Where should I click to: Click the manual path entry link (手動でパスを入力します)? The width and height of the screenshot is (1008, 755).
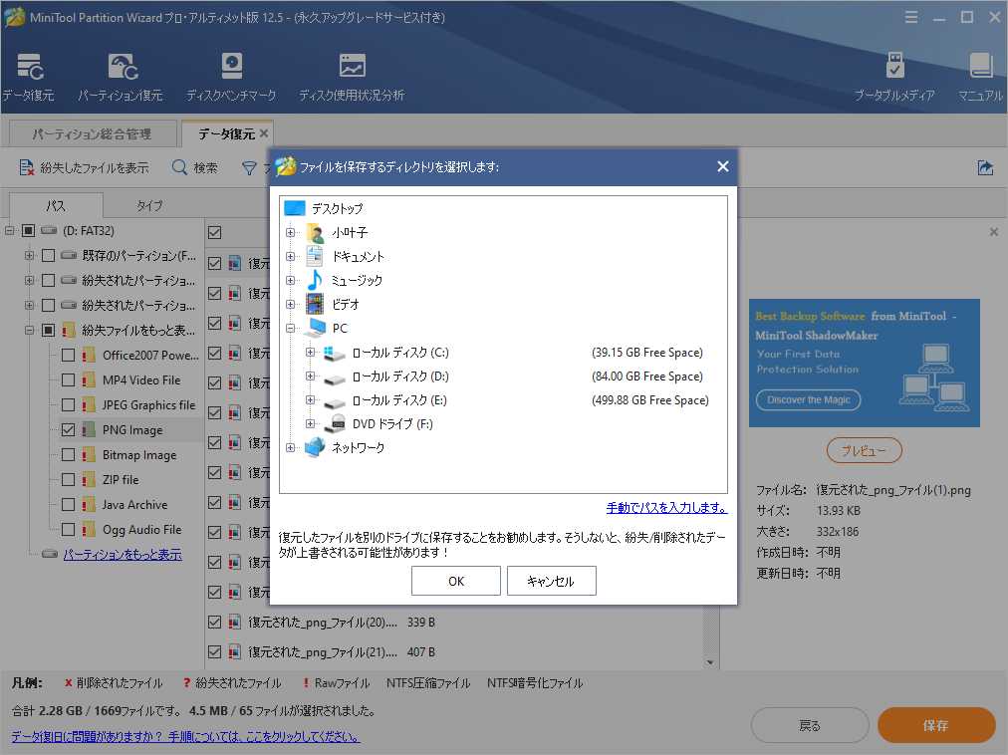point(666,507)
